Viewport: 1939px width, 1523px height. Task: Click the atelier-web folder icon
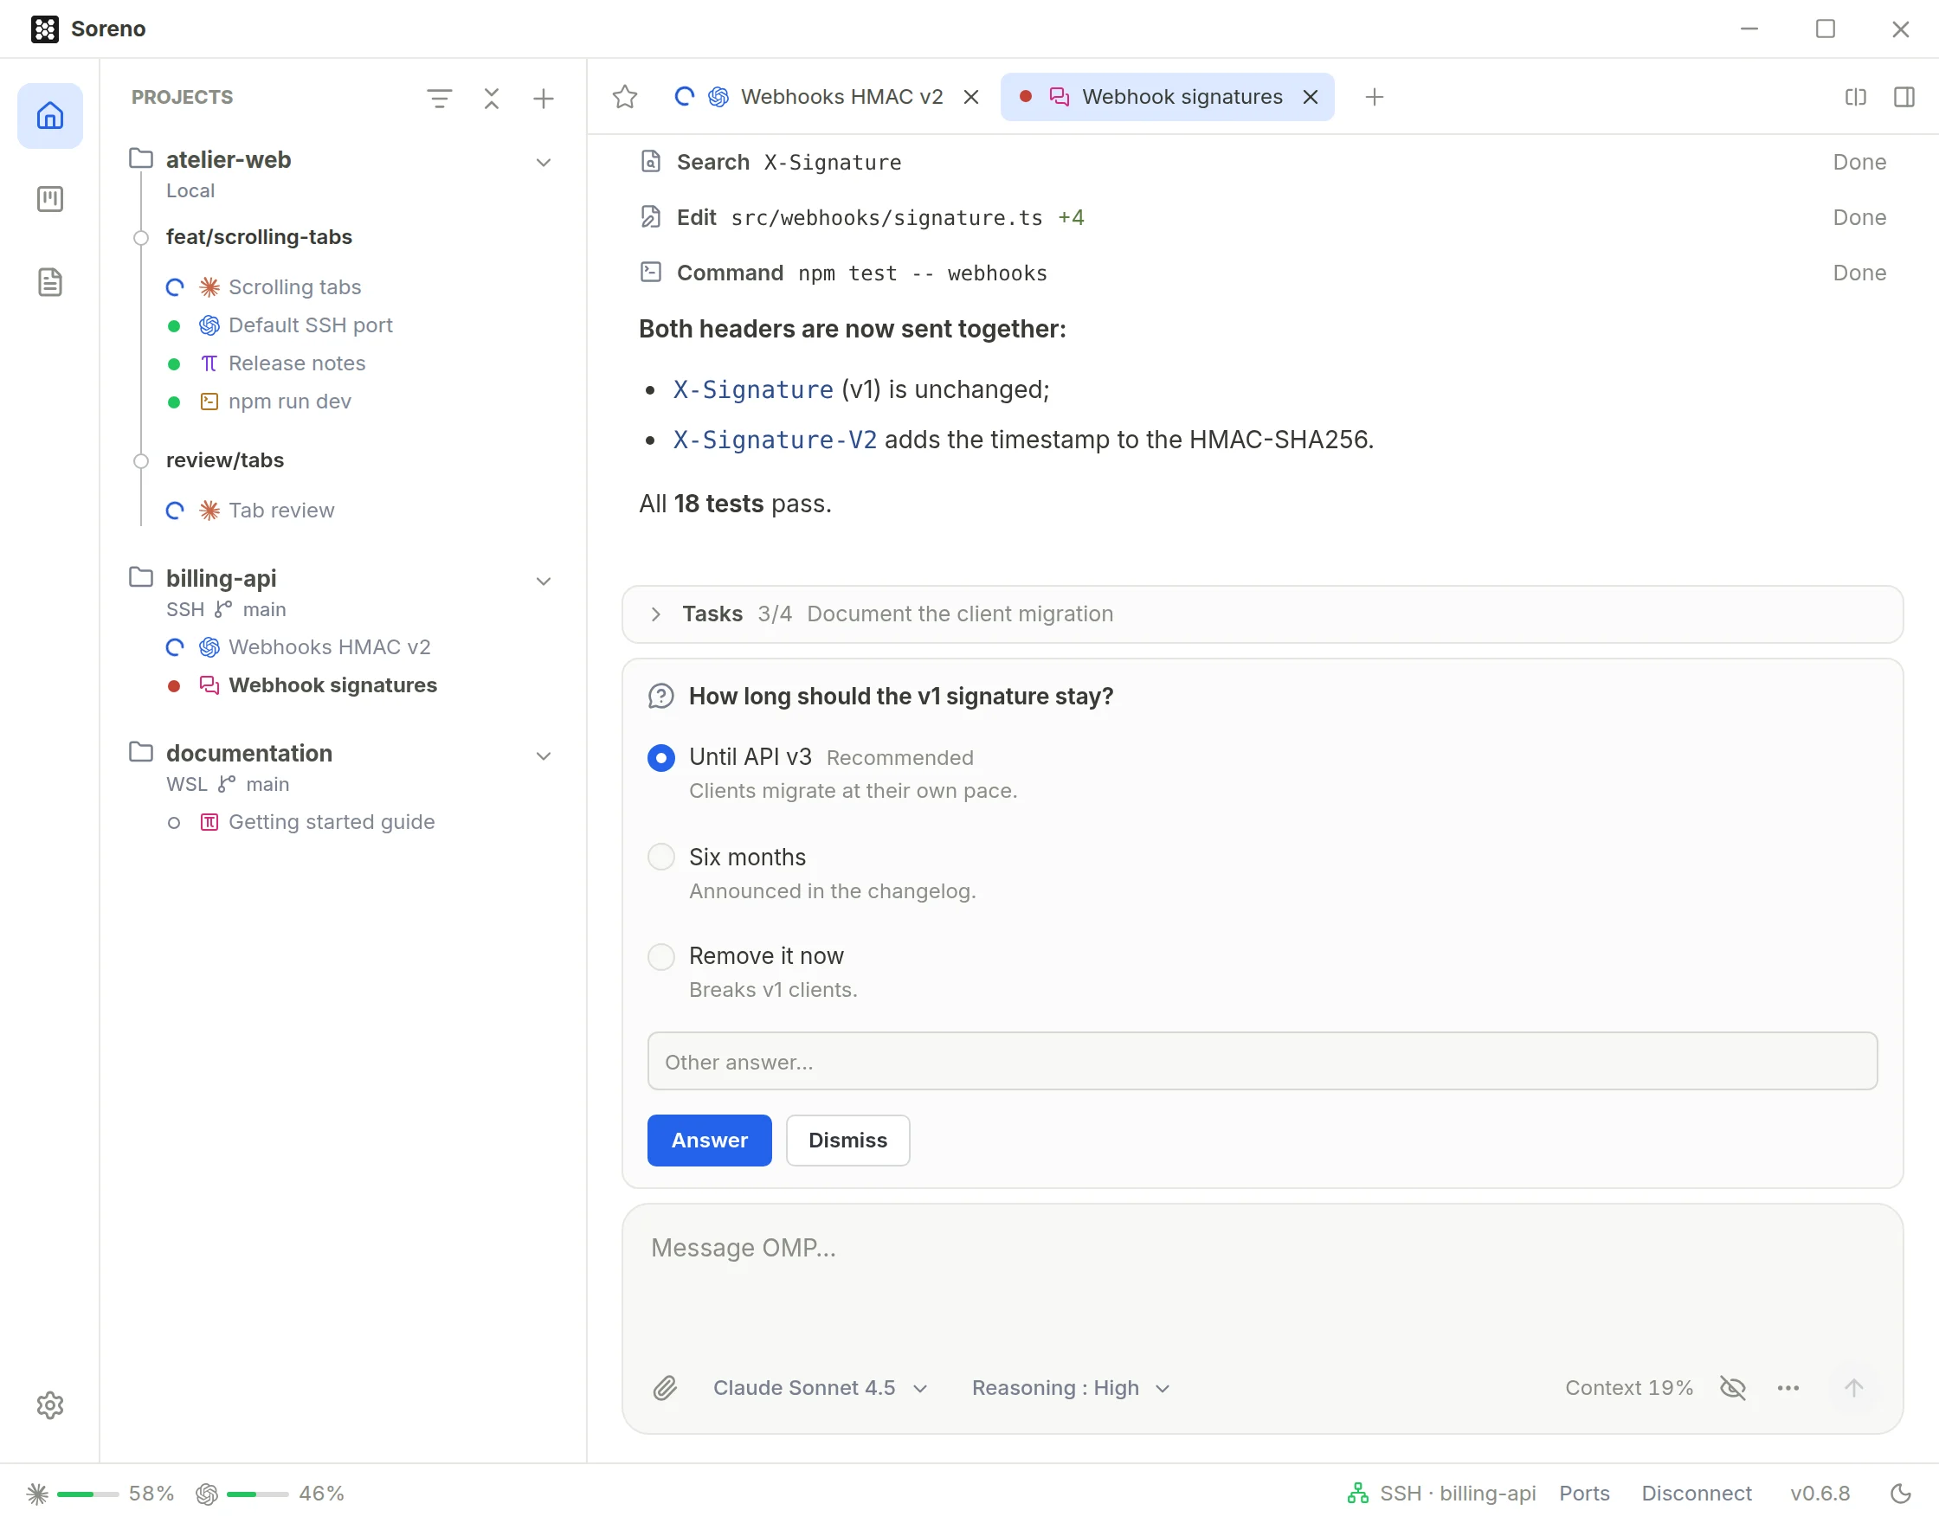141,158
